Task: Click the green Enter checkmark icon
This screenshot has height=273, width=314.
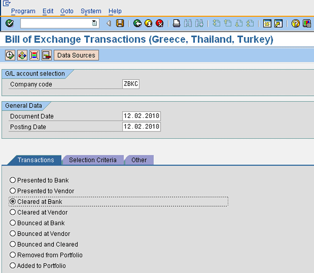Action: 9,23
